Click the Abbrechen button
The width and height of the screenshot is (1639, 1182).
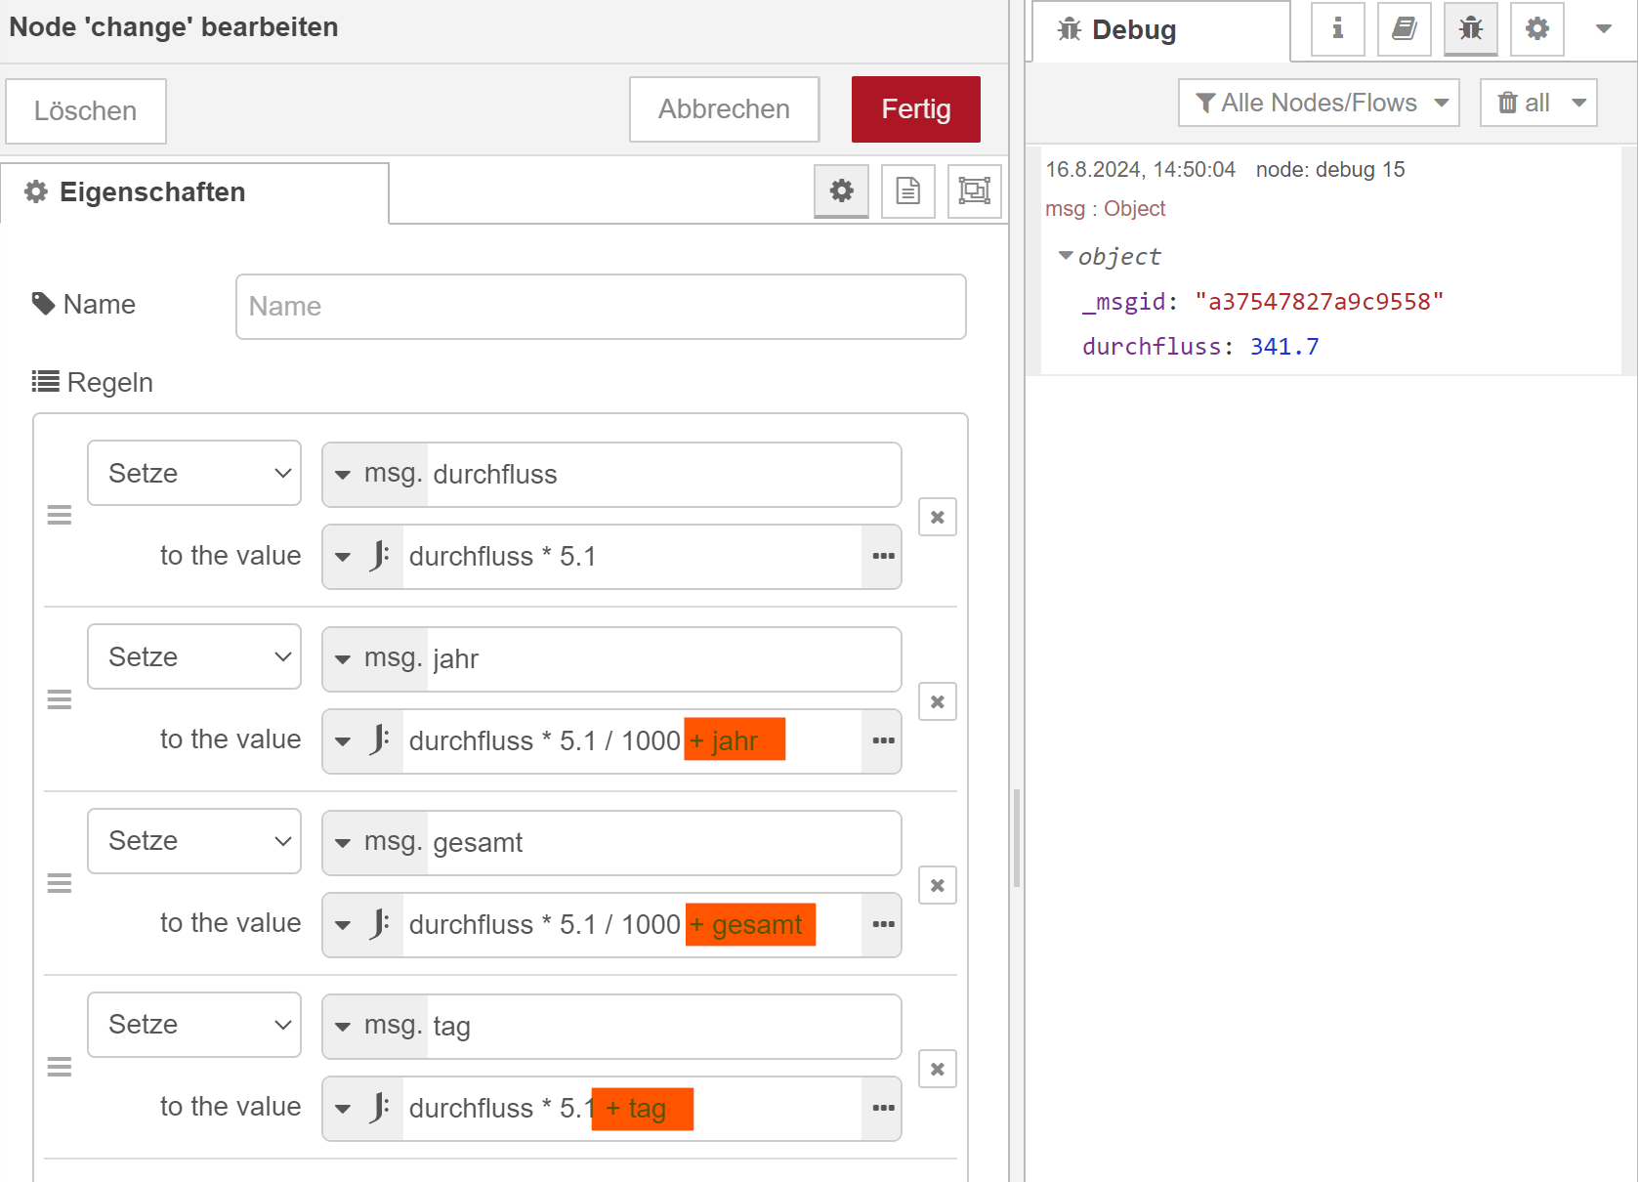point(724,109)
